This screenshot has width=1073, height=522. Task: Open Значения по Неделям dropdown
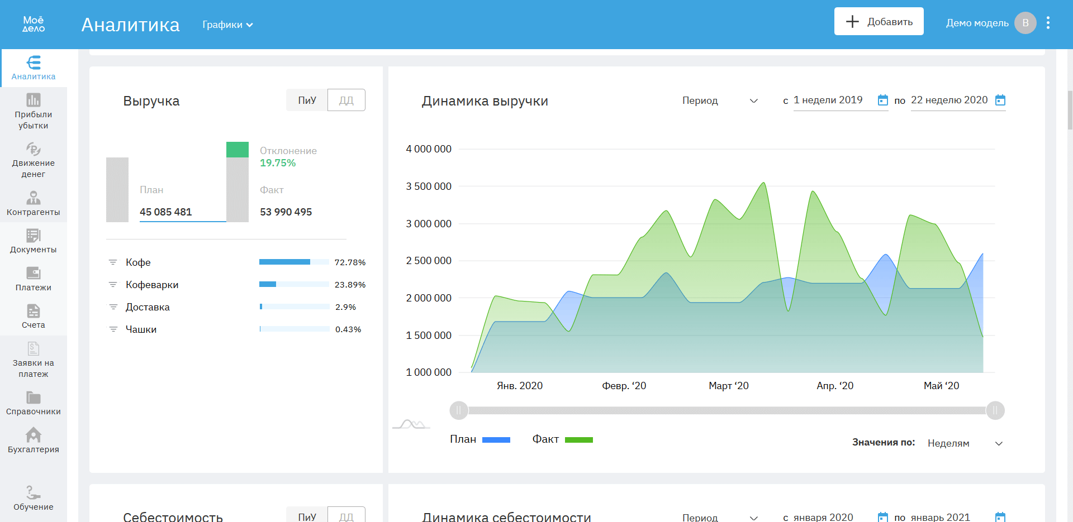click(965, 443)
